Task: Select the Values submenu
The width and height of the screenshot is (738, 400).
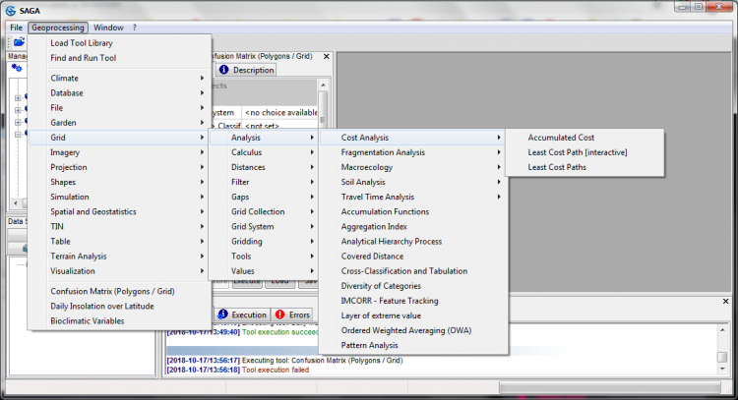Action: (264, 271)
